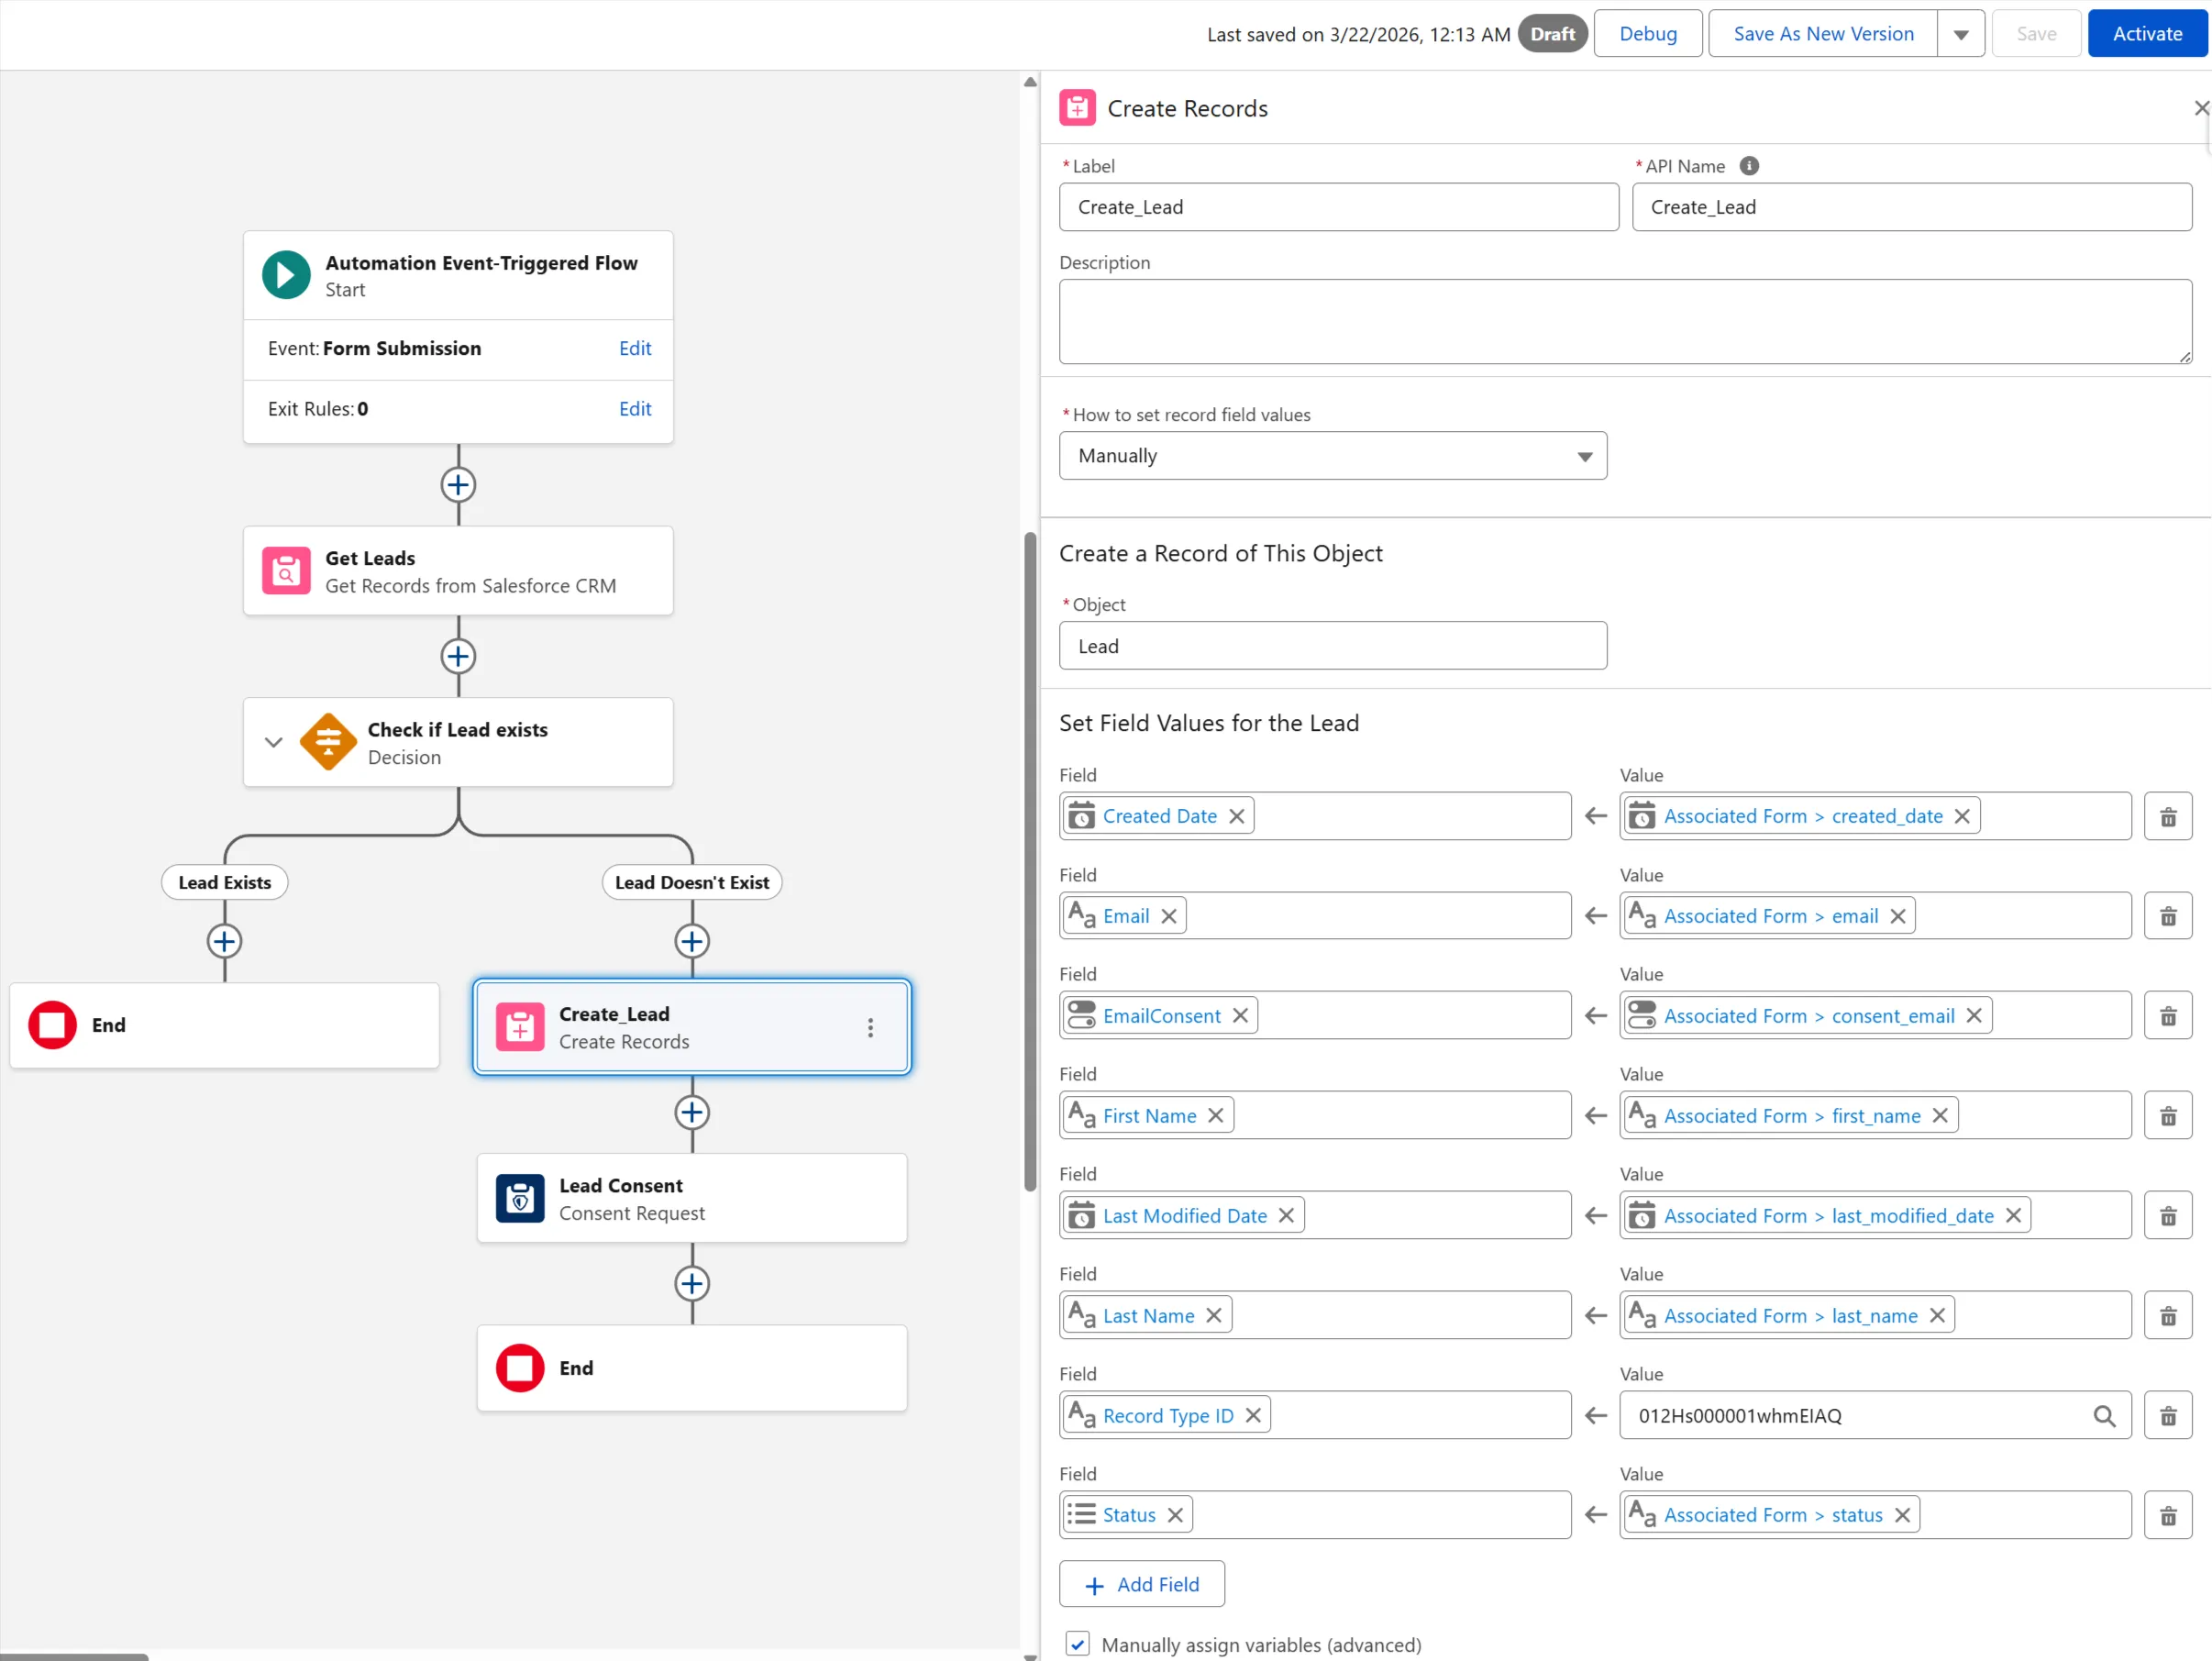This screenshot has height=1661, width=2212.
Task: Click the Object Lead input field
Action: pos(1333,646)
